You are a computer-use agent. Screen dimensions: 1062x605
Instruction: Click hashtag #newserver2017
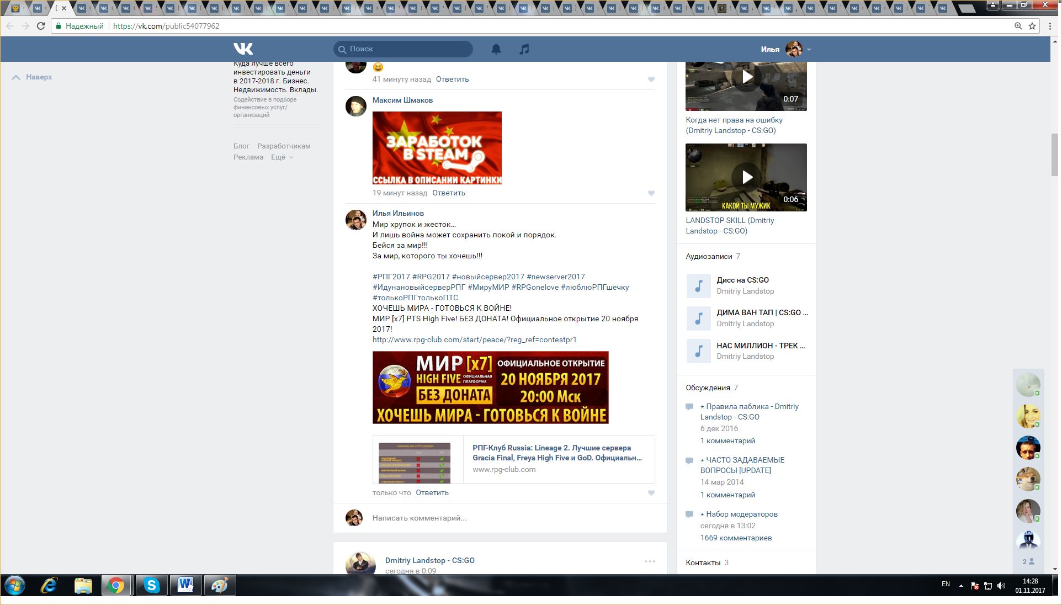click(x=555, y=277)
